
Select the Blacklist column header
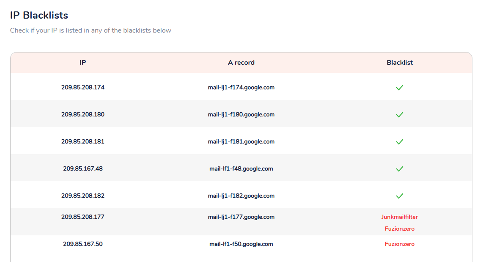click(x=400, y=63)
